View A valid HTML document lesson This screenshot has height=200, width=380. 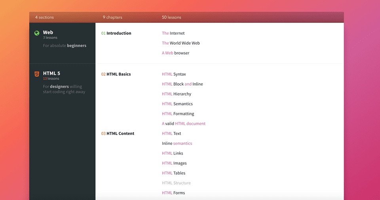coord(183,123)
